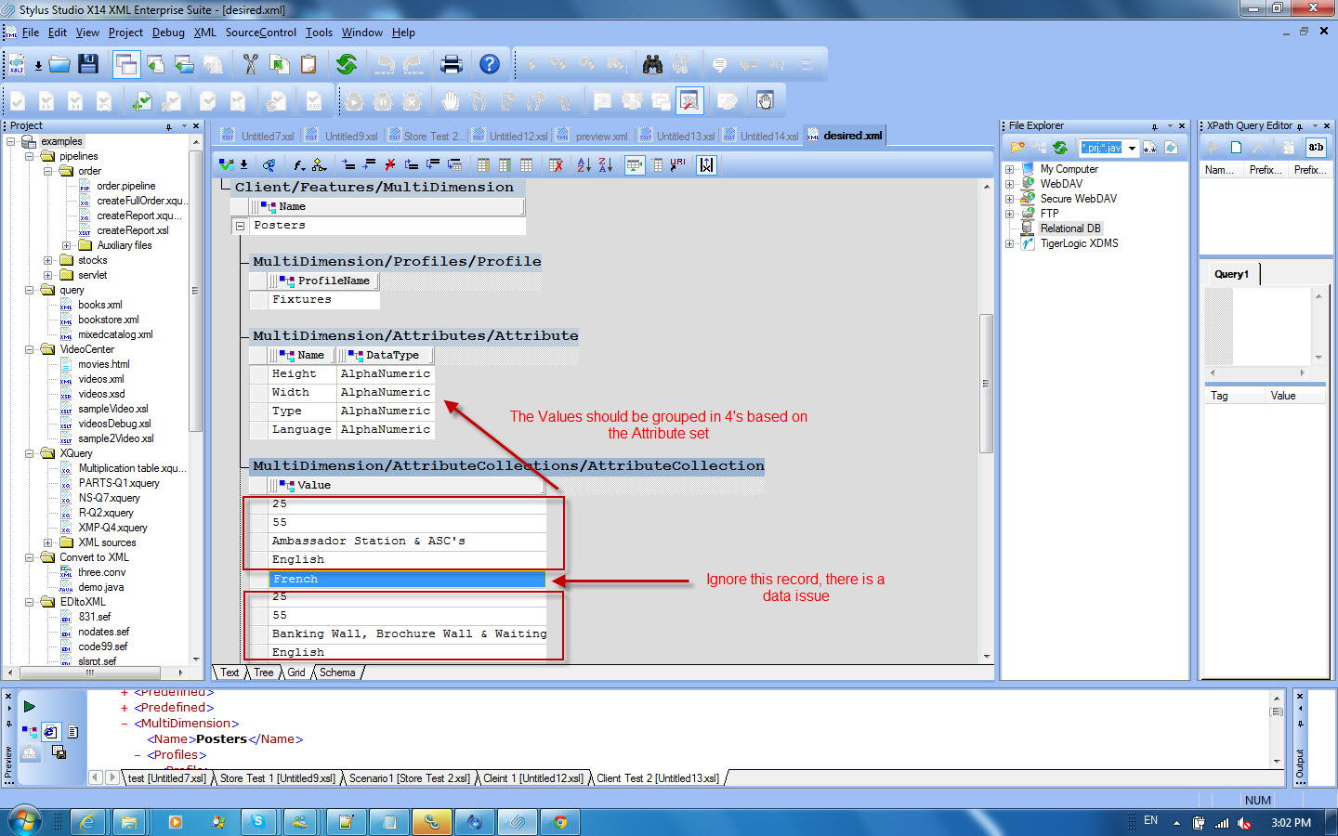The width and height of the screenshot is (1338, 836).
Task: Open the file filter dropdown in File Explorer
Action: (x=1132, y=149)
